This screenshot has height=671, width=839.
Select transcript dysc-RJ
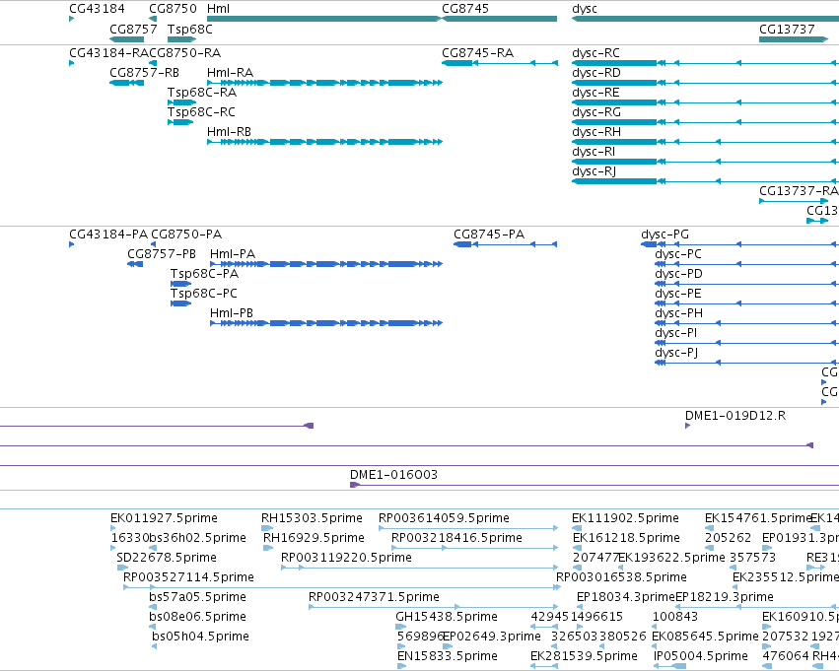pos(705,181)
